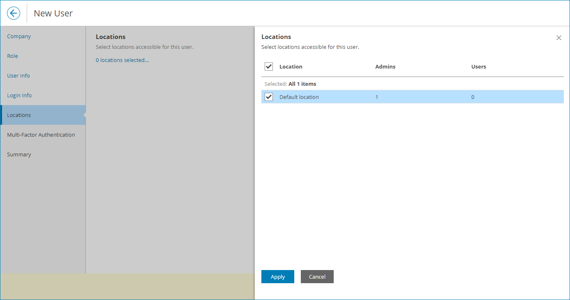
Task: Sort by the Admins column header
Action: click(385, 67)
